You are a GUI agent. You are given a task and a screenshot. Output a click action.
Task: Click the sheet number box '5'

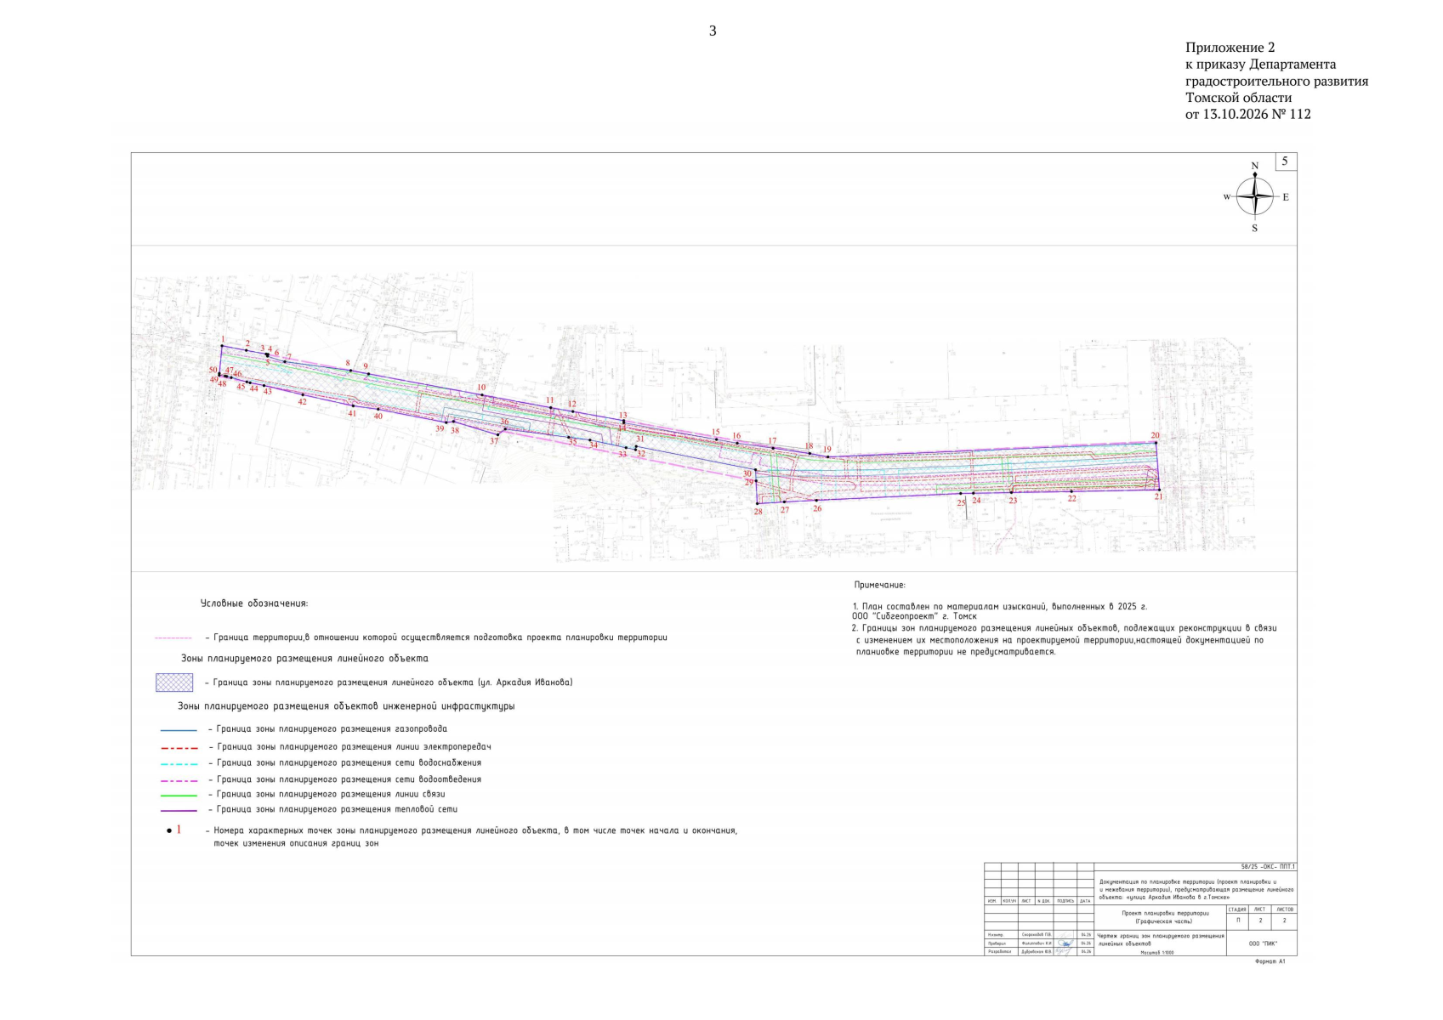[x=1285, y=161]
